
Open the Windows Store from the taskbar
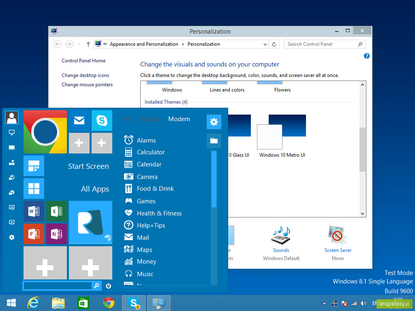pos(83,303)
